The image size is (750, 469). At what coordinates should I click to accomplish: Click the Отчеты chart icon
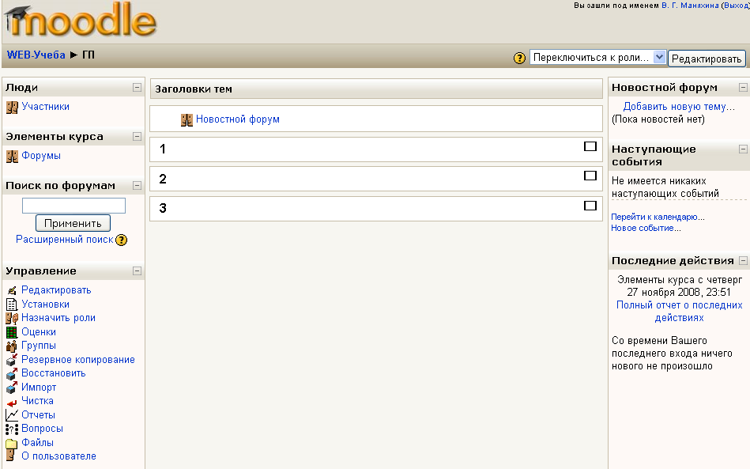click(12, 415)
